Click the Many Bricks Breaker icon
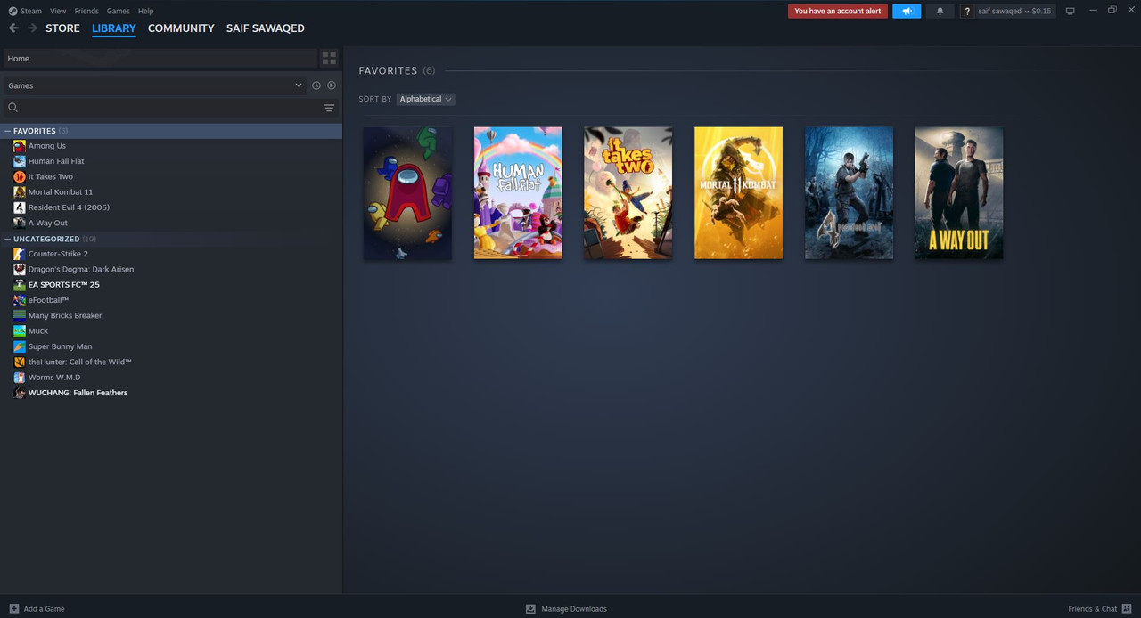The image size is (1141, 618). 20,315
